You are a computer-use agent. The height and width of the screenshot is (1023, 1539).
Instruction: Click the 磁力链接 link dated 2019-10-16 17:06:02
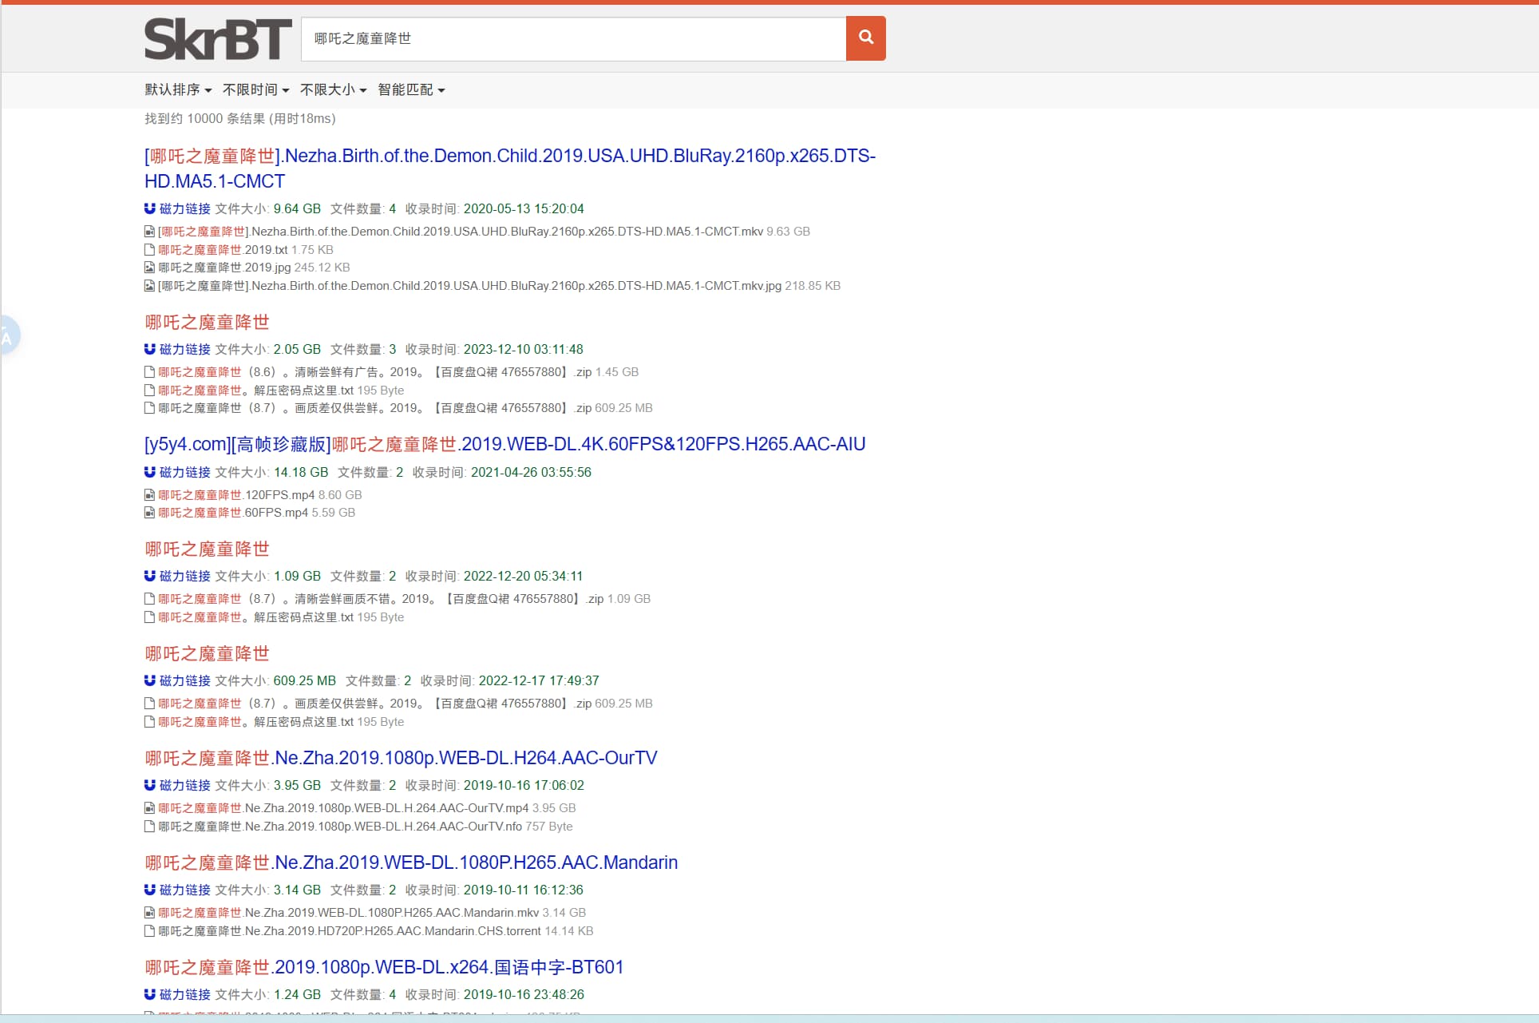(x=184, y=785)
